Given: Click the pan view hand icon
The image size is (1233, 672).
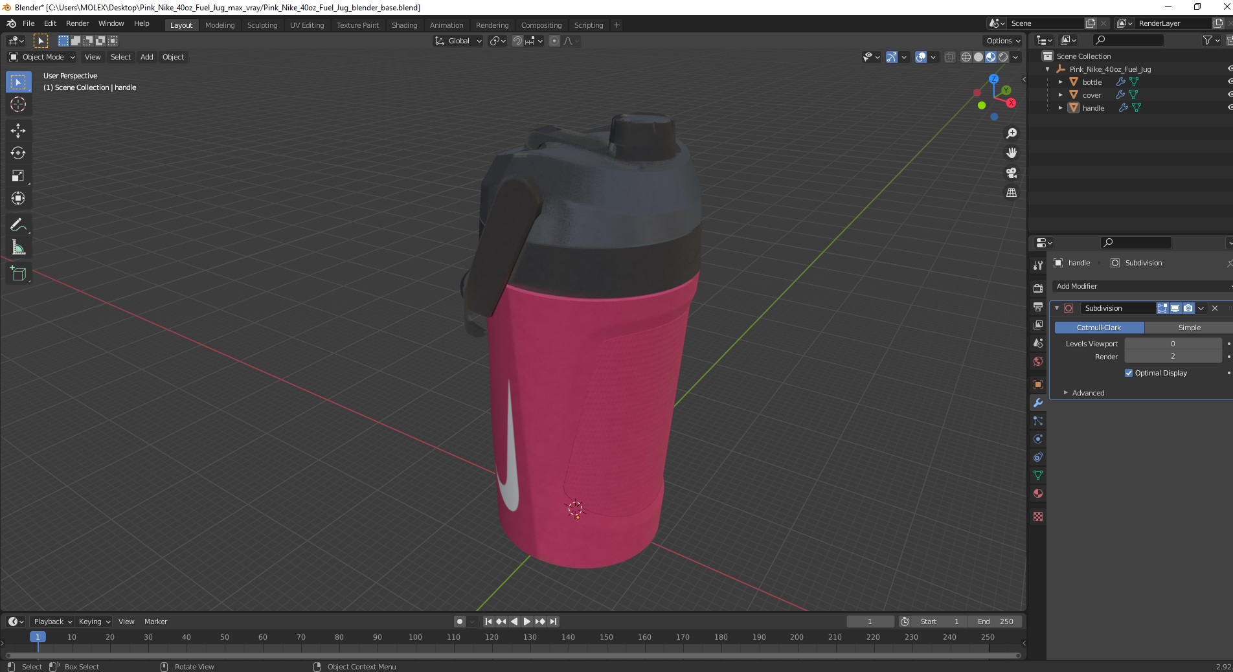Looking at the screenshot, I should click(x=1011, y=153).
